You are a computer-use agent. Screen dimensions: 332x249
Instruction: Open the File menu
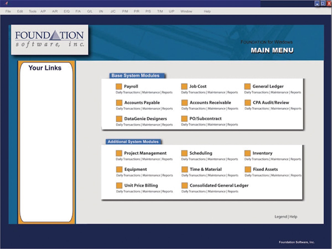click(8, 11)
